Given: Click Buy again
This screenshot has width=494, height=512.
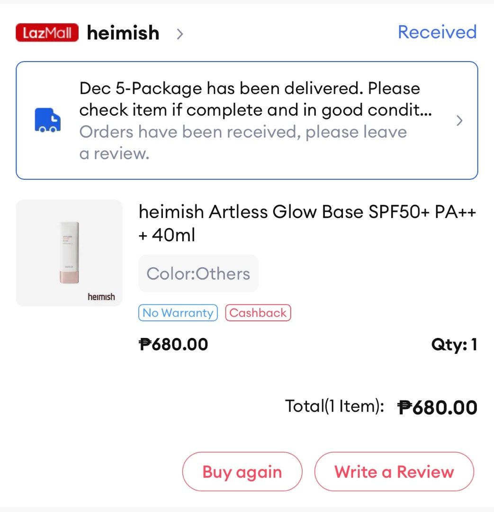Looking at the screenshot, I should 242,471.
